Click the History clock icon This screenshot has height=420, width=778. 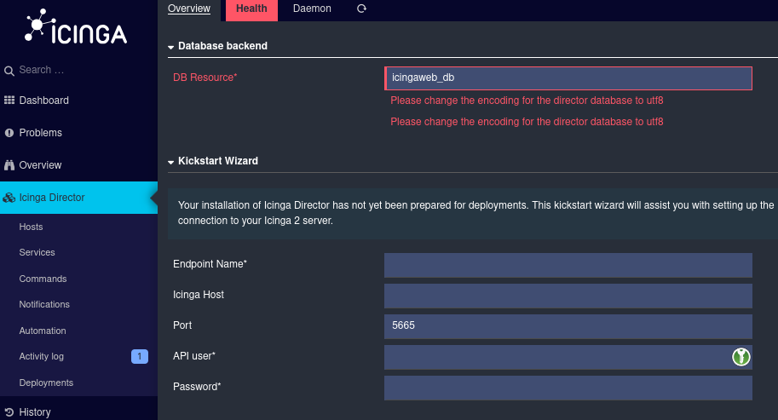[9, 412]
